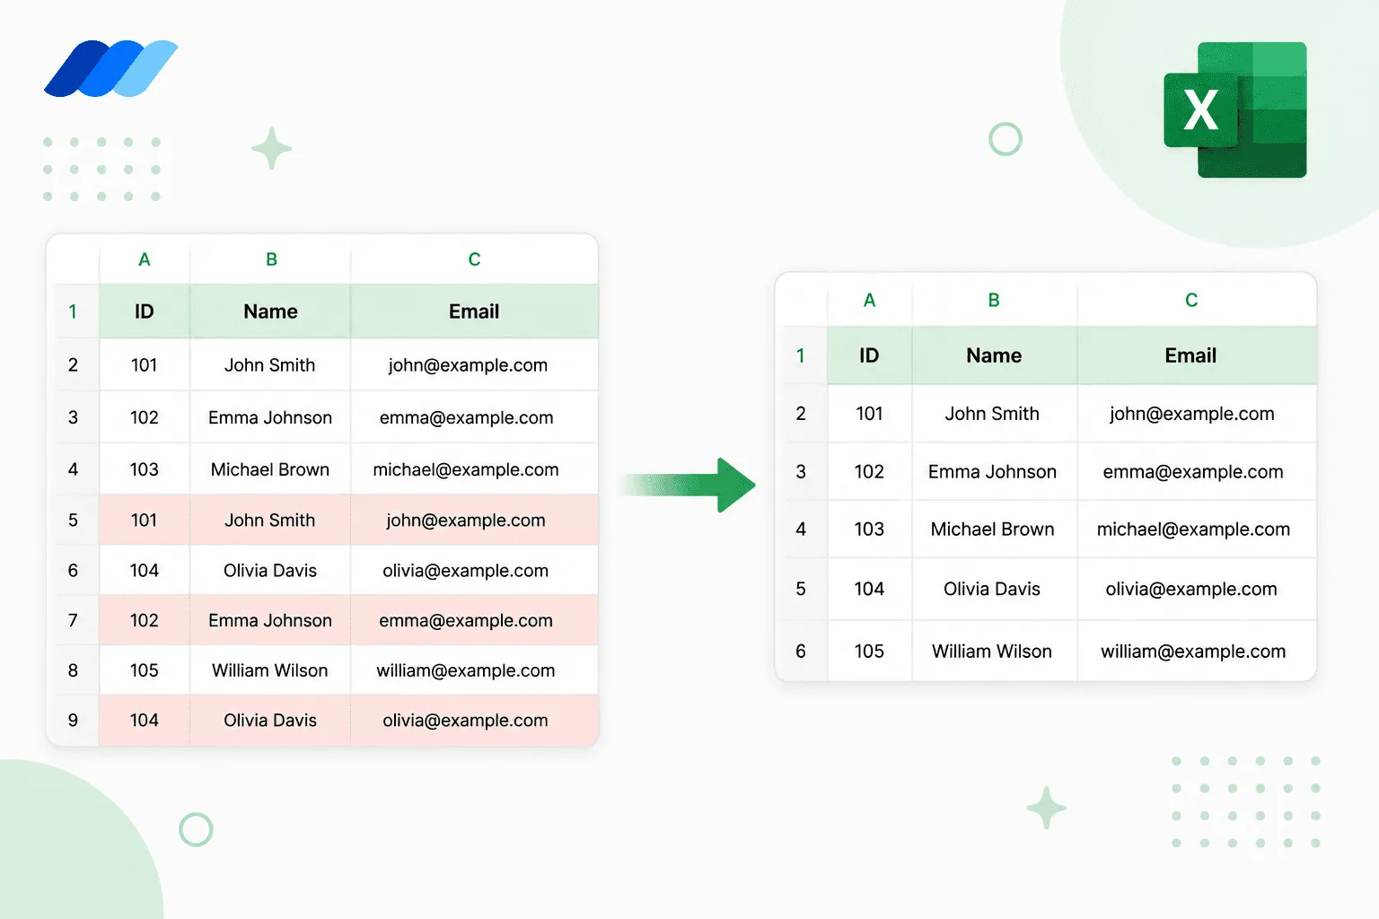
Task: Click Michael Brown in left table
Action: coord(270,469)
